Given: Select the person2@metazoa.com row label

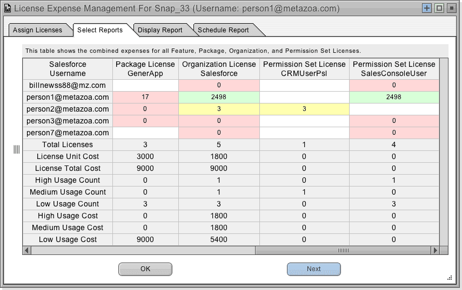Looking at the screenshot, I should (x=68, y=109).
